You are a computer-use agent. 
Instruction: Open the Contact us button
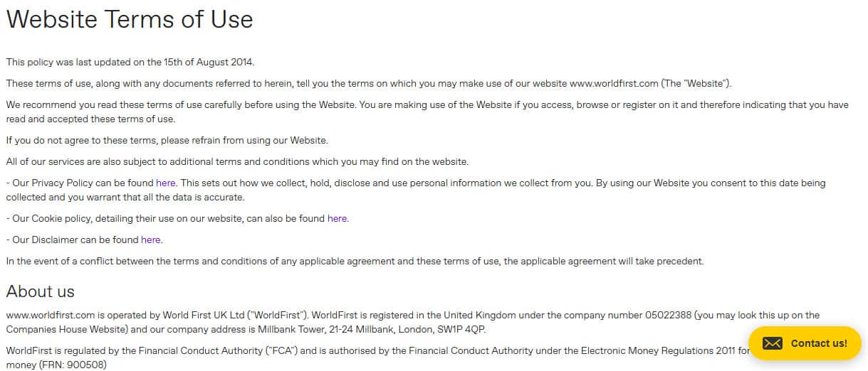(805, 343)
